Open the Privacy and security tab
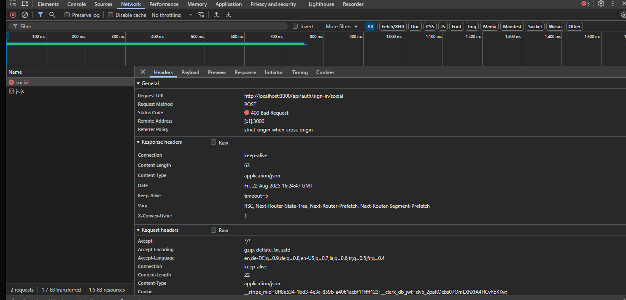 point(273,4)
